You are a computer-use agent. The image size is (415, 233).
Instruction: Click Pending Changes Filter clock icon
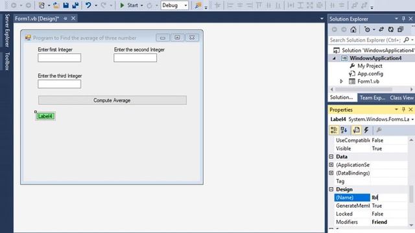367,29
